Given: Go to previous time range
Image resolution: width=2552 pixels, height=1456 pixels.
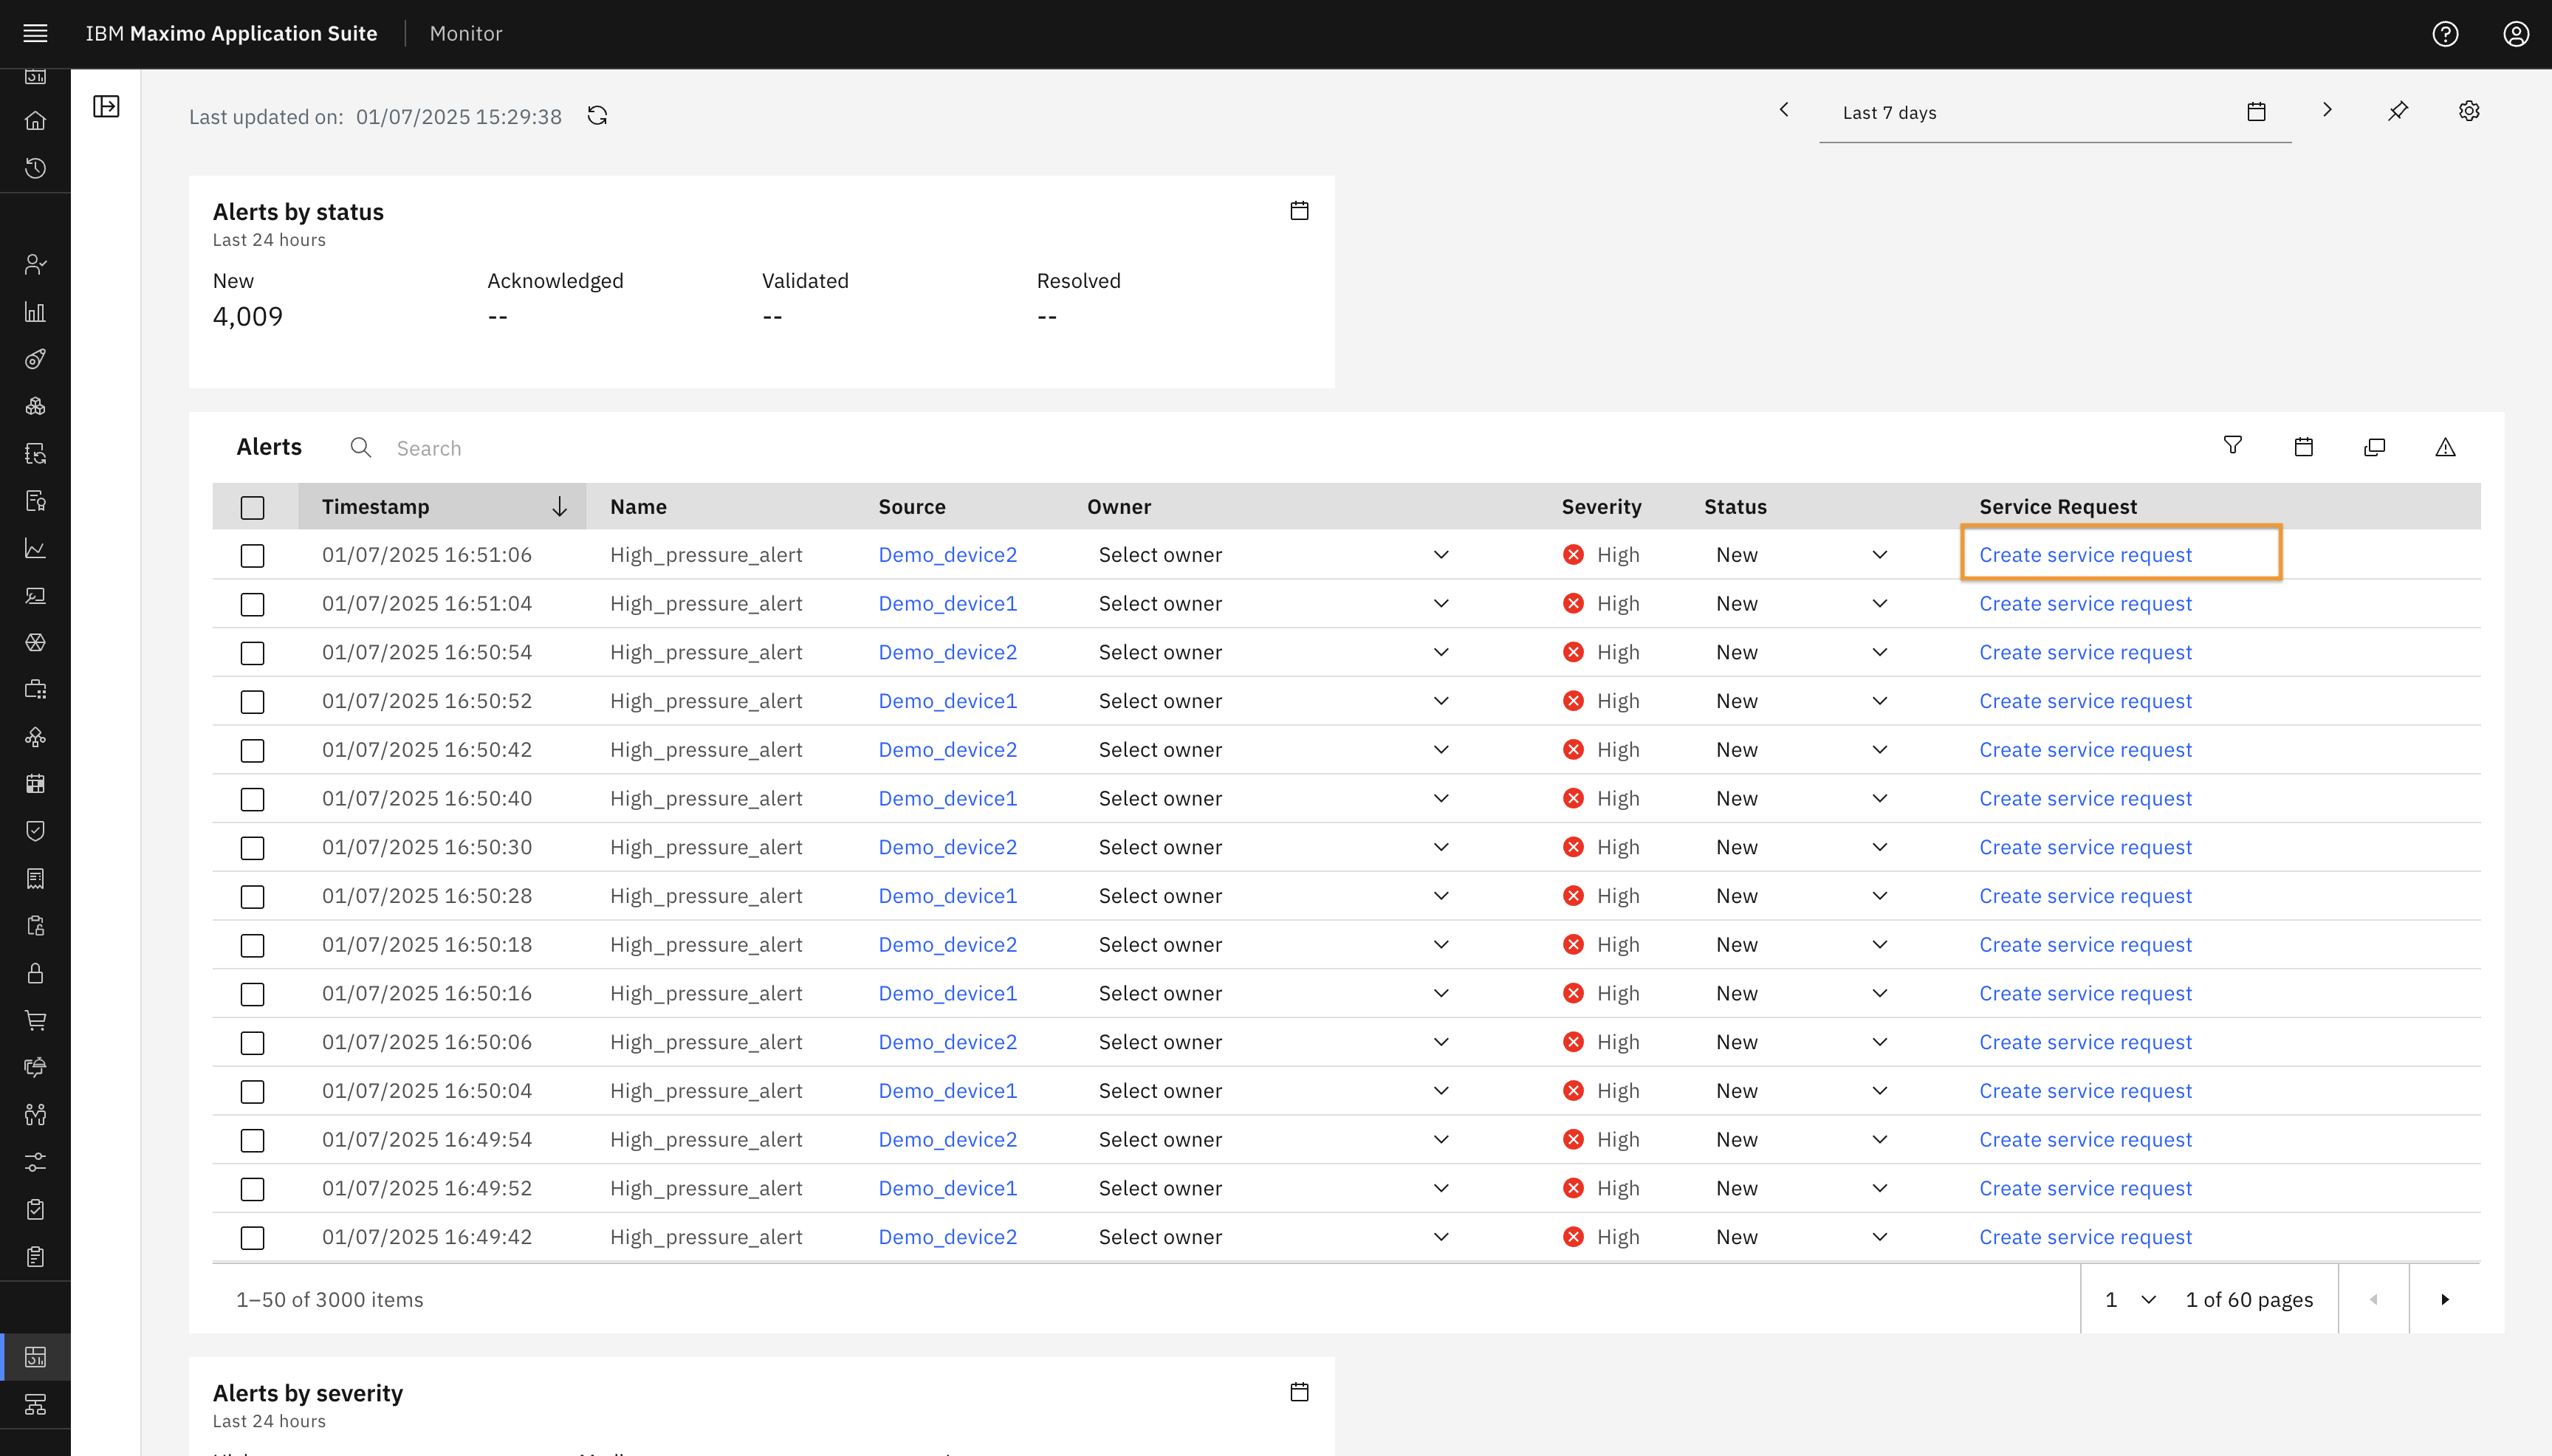Looking at the screenshot, I should click(1784, 110).
